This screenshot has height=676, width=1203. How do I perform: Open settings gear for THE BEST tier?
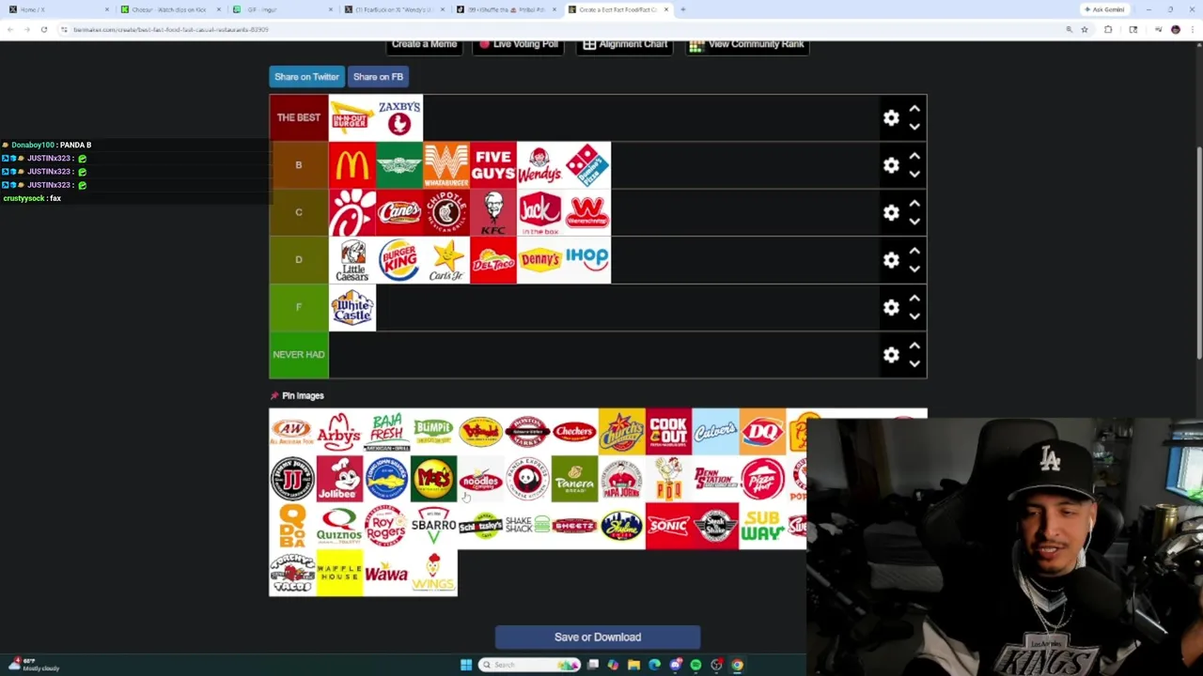coord(891,118)
